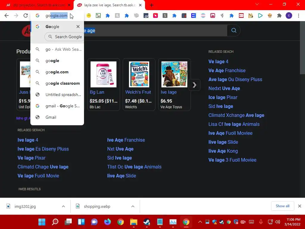Launch Firefox from the taskbar

(107, 222)
